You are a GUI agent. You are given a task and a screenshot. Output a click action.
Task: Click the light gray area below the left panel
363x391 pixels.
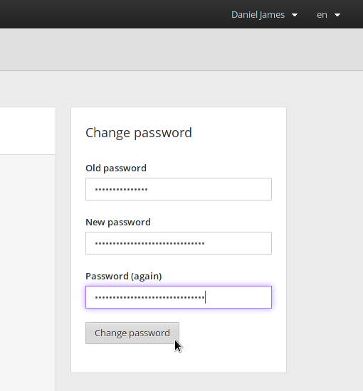tap(28, 272)
